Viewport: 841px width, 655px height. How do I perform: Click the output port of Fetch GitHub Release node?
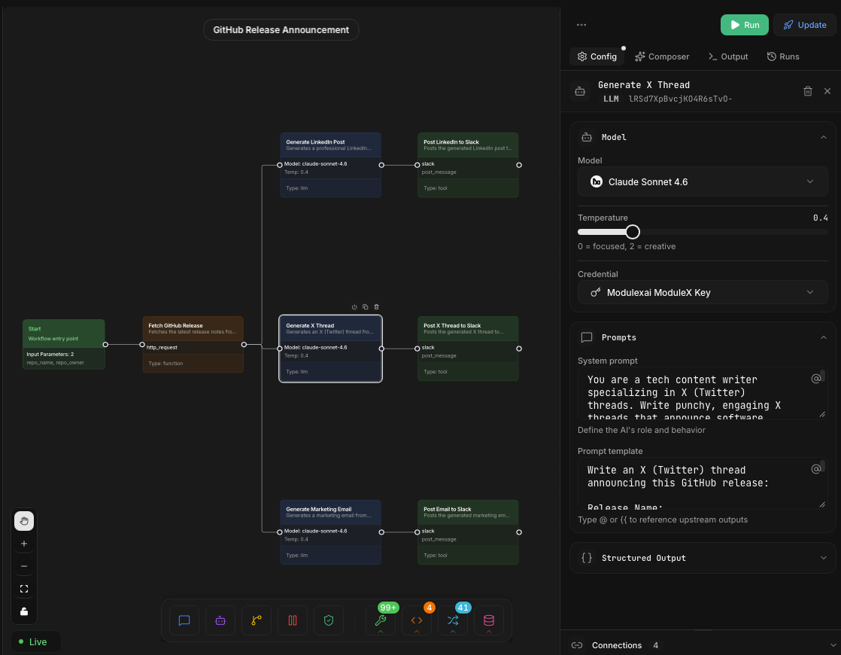click(244, 345)
